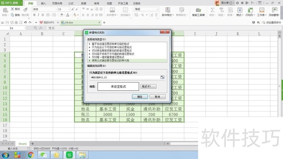Click the Windows Start button
This screenshot has height=159, width=283.
pos(6,155)
